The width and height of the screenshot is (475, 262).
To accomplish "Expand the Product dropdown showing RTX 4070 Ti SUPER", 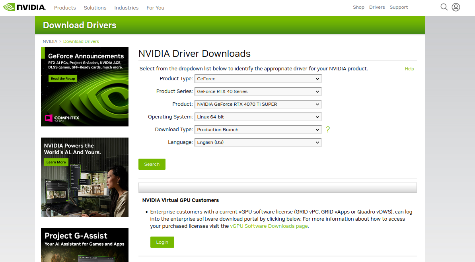I will [x=258, y=104].
